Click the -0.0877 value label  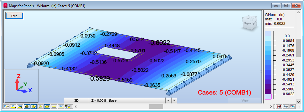click(189, 74)
